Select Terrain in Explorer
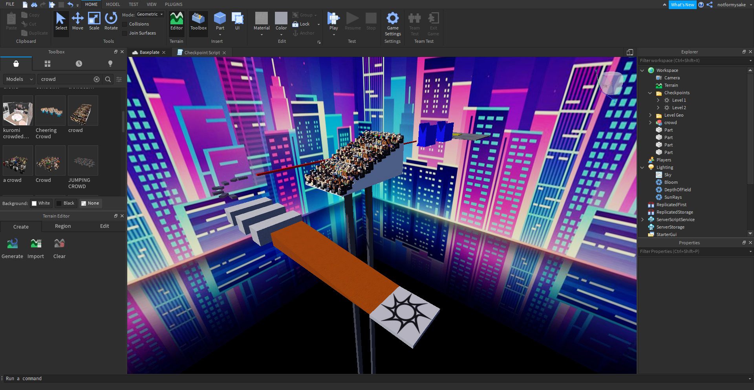754x390 pixels. click(671, 85)
